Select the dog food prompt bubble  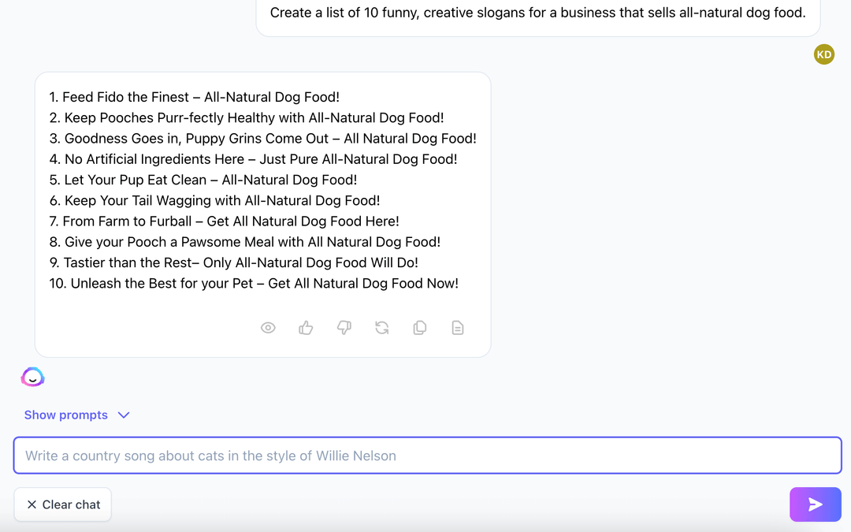pyautogui.click(x=537, y=13)
